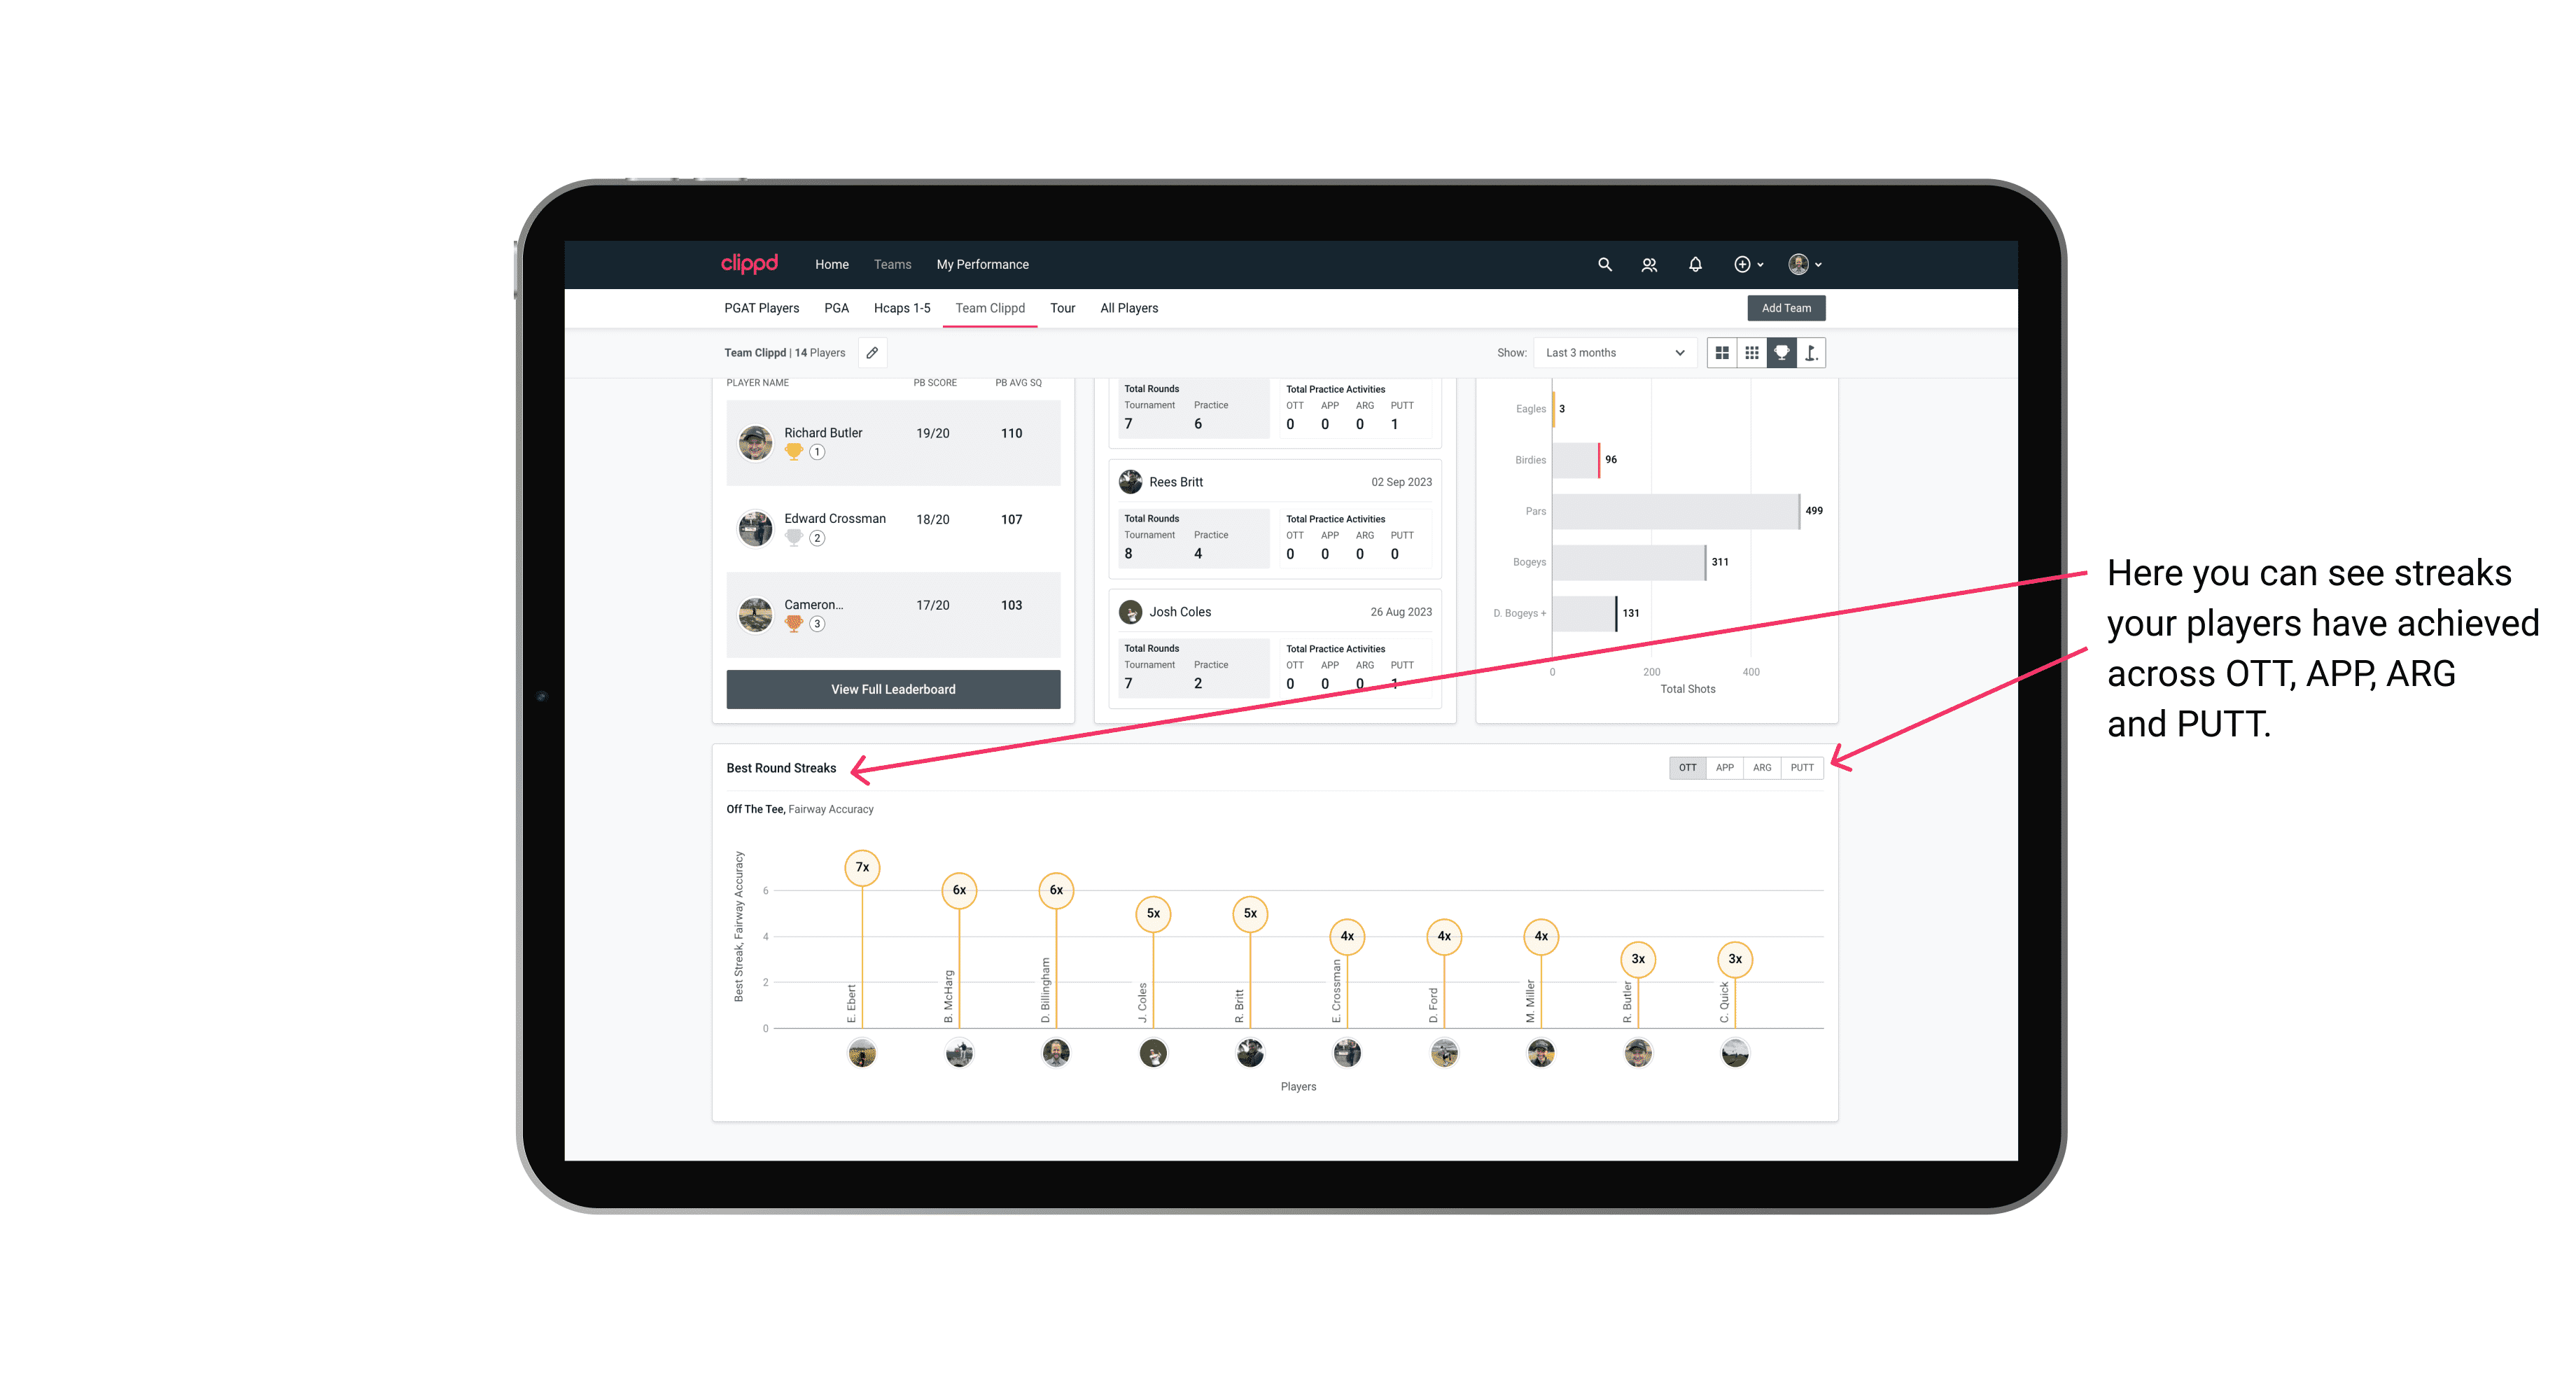The width and height of the screenshot is (2576, 1386).
Task: Open the Last 3 months date range dropdown
Action: pos(1612,353)
